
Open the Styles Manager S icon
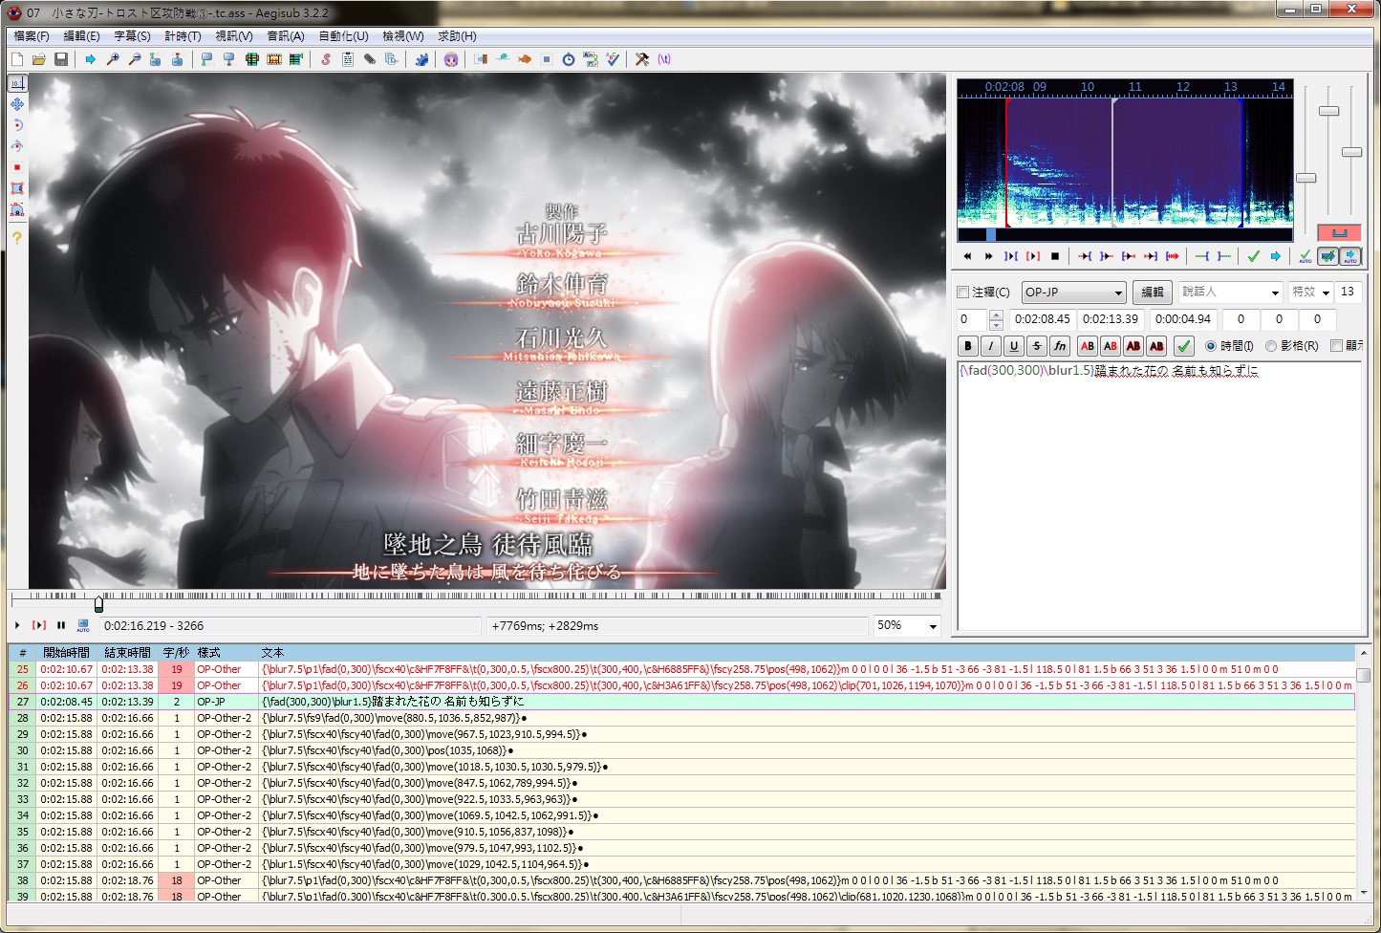pyautogui.click(x=326, y=59)
